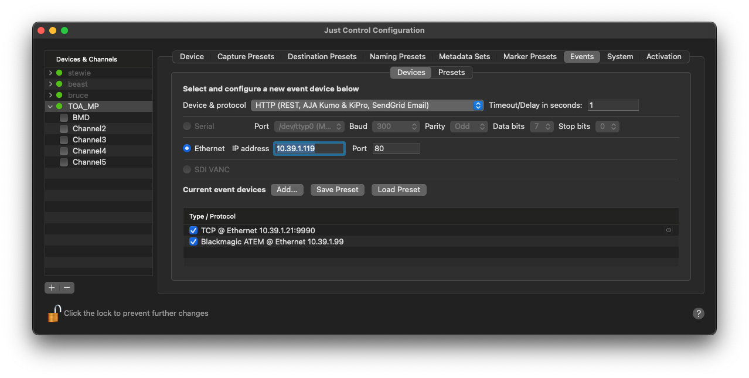The height and width of the screenshot is (378, 749).
Task: Click the Load Preset button
Action: 399,190
